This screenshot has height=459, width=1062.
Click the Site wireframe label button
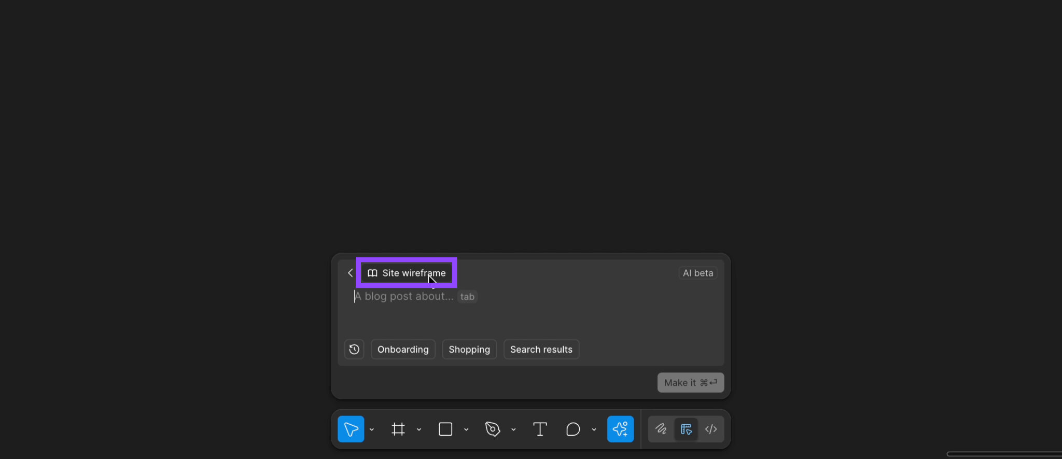pyautogui.click(x=407, y=273)
